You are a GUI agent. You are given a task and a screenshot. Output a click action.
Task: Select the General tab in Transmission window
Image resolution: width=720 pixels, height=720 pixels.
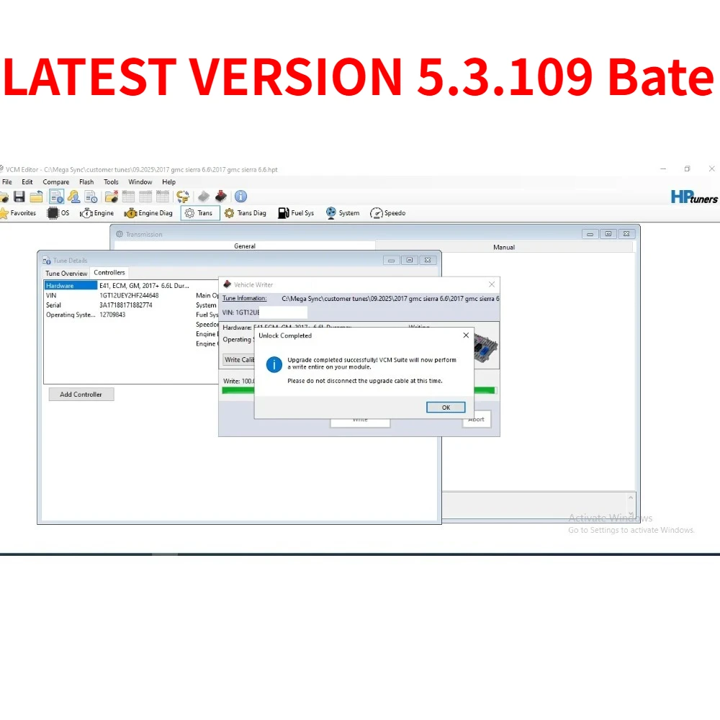coord(245,246)
